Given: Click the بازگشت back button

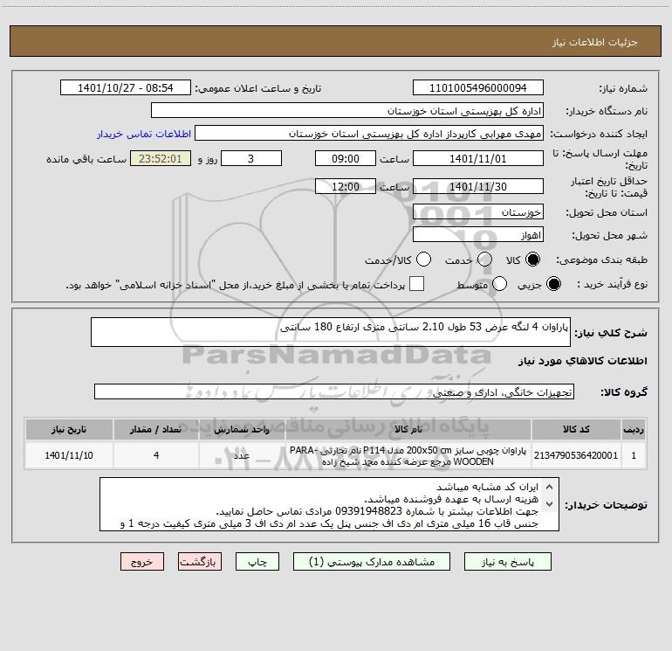Looking at the screenshot, I should pos(200,562).
